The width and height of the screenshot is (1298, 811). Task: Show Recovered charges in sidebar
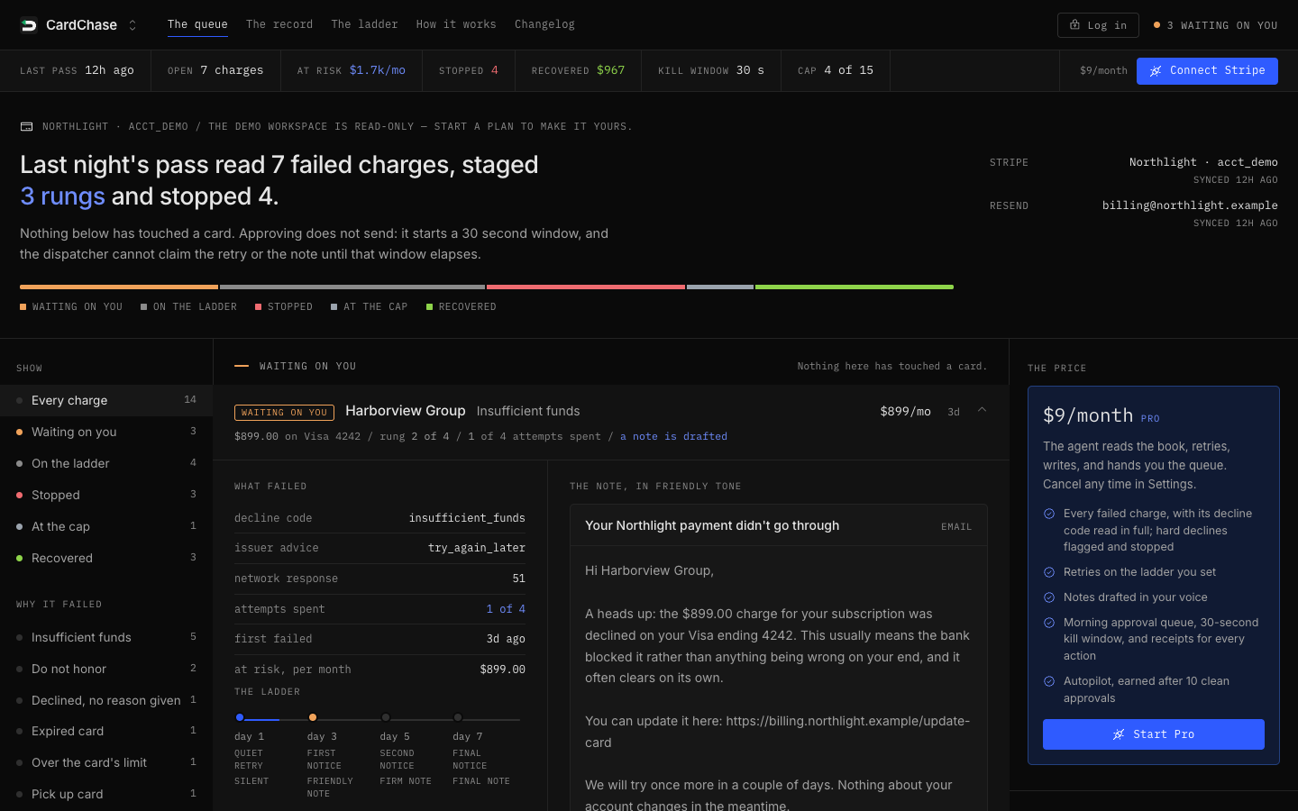106,558
